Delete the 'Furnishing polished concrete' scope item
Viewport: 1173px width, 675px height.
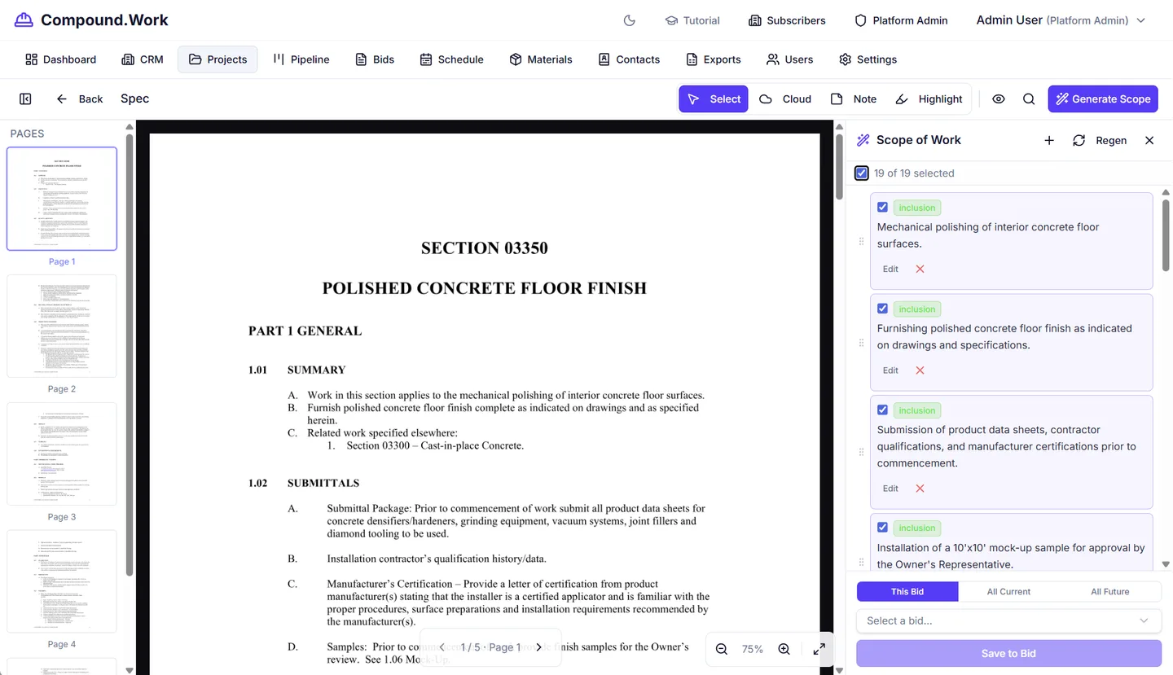tap(920, 370)
